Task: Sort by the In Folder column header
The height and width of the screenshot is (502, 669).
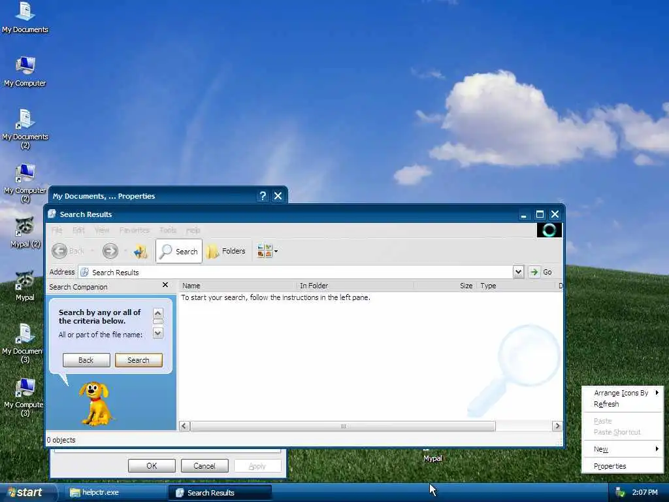Action: pos(355,286)
